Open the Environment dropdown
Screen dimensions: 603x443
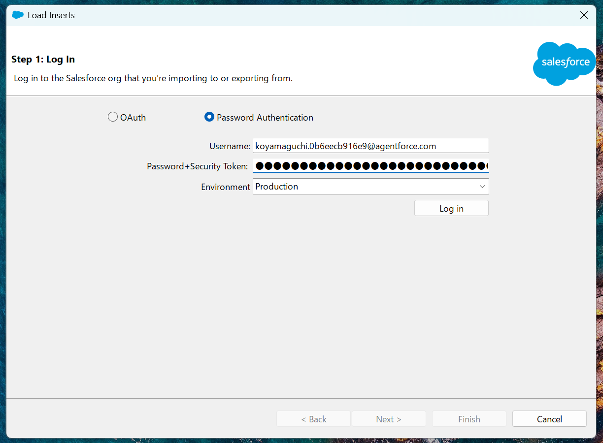(370, 187)
